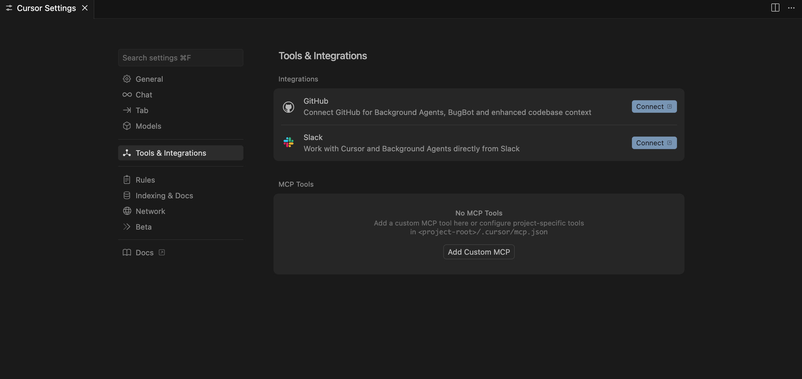The image size is (802, 379).
Task: Click the Rules clipboard icon
Action: tap(127, 180)
